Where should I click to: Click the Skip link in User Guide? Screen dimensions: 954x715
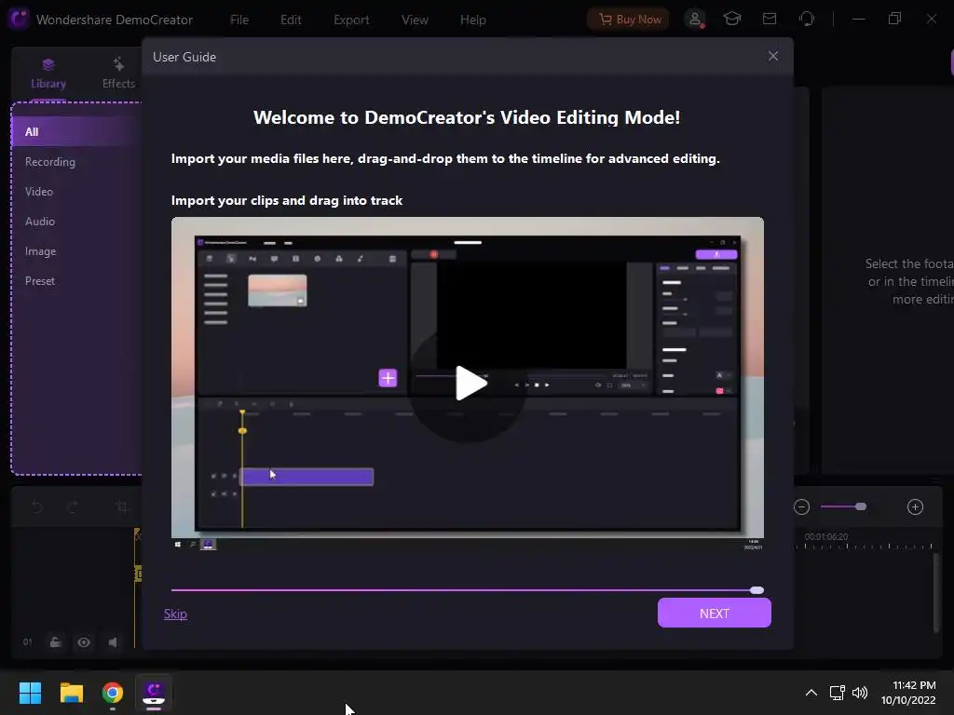[175, 614]
